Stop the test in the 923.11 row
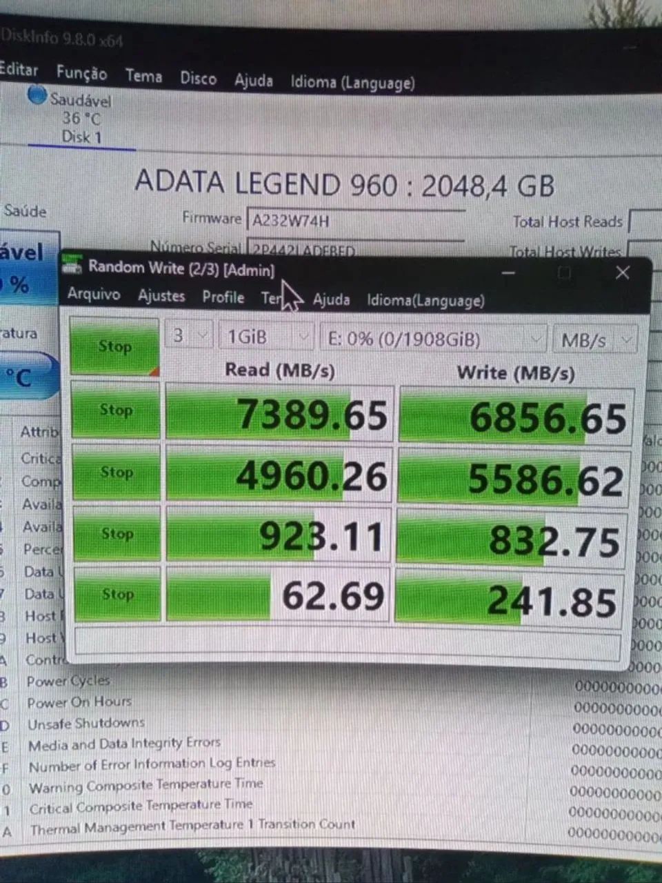The height and width of the screenshot is (883, 662). 117,533
